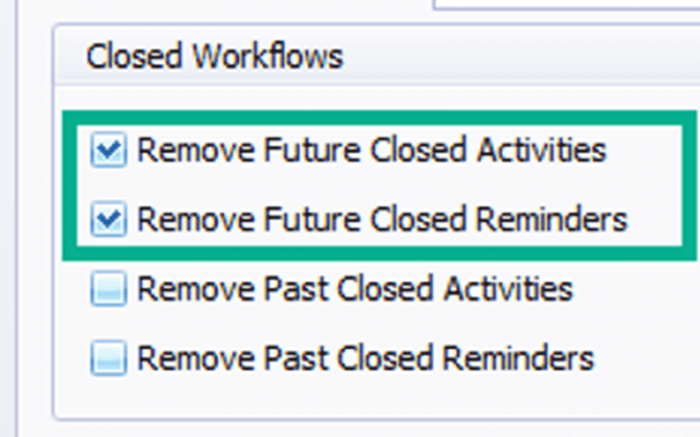Uncheck the Remove Future Closed Reminders checkbox
700x437 pixels.
tap(108, 219)
